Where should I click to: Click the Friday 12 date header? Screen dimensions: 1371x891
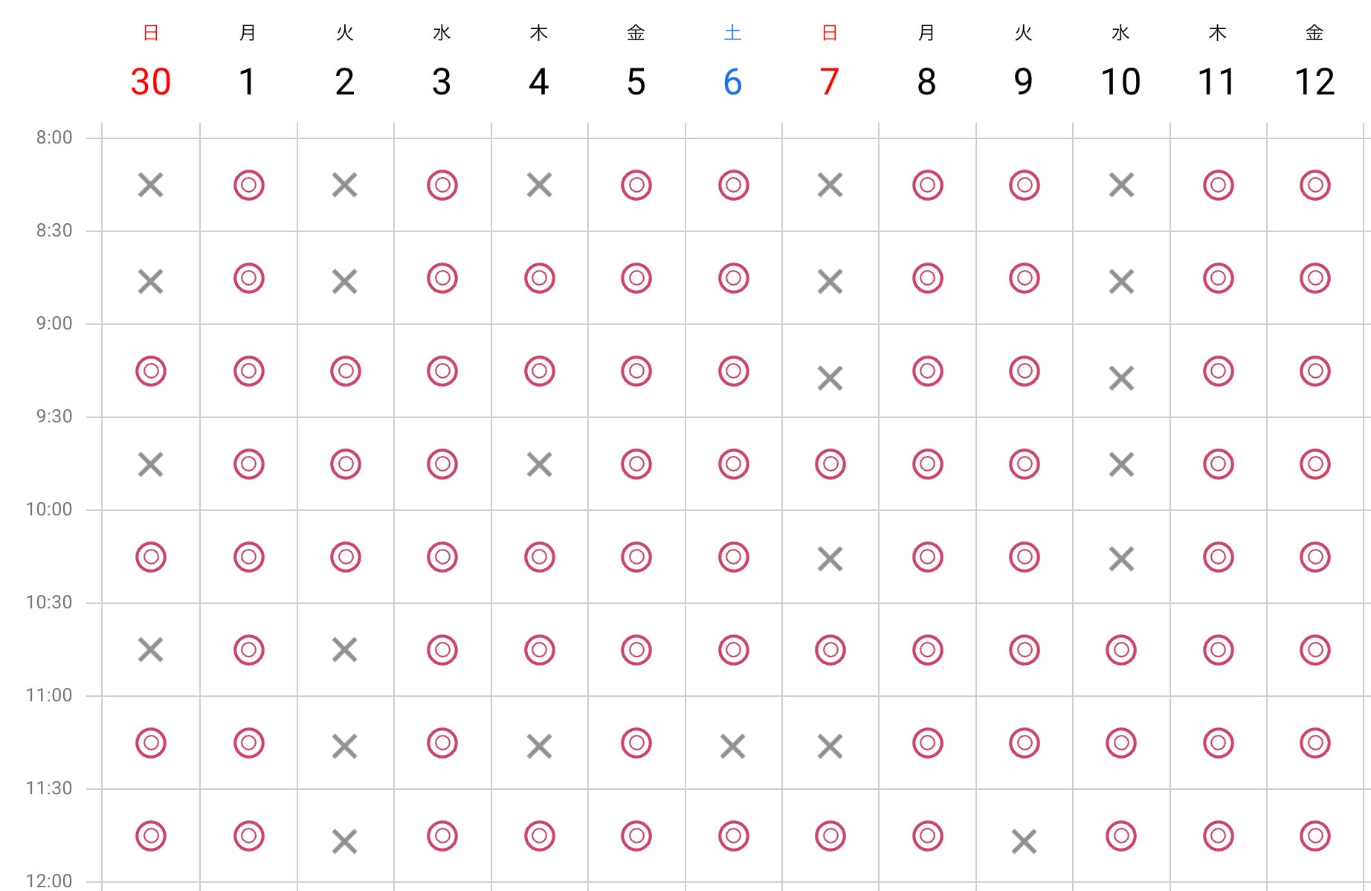(x=1314, y=81)
